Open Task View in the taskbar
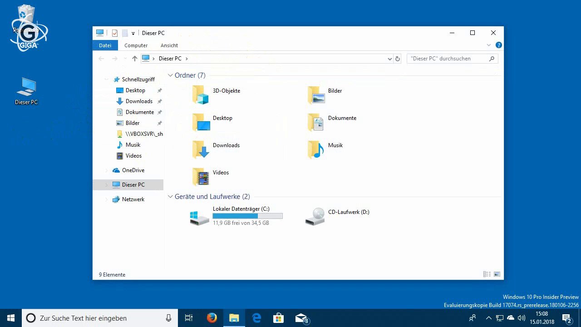 189,318
